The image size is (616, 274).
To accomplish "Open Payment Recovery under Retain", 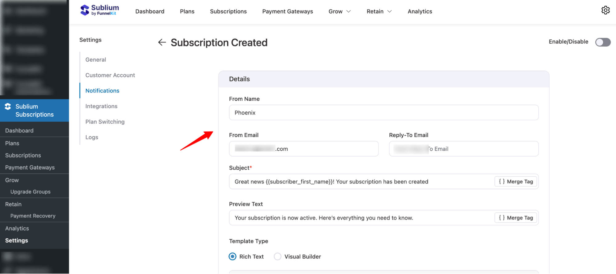I will (33, 216).
